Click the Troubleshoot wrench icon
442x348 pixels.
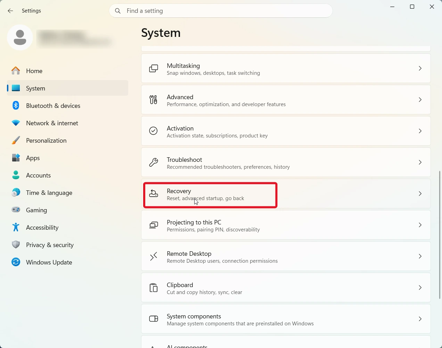pyautogui.click(x=154, y=162)
